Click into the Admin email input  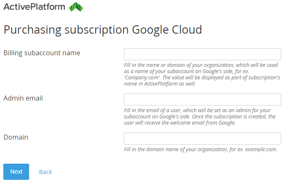pos(203,99)
